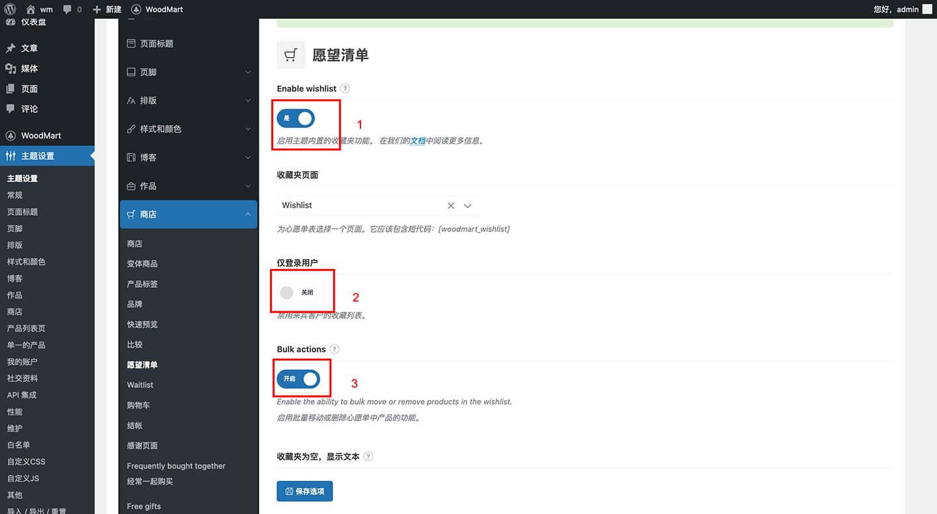Select 社交资料 in the sidebar

(22, 378)
